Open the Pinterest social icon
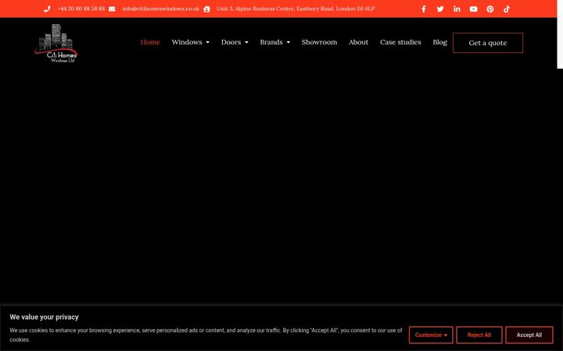 (x=490, y=9)
